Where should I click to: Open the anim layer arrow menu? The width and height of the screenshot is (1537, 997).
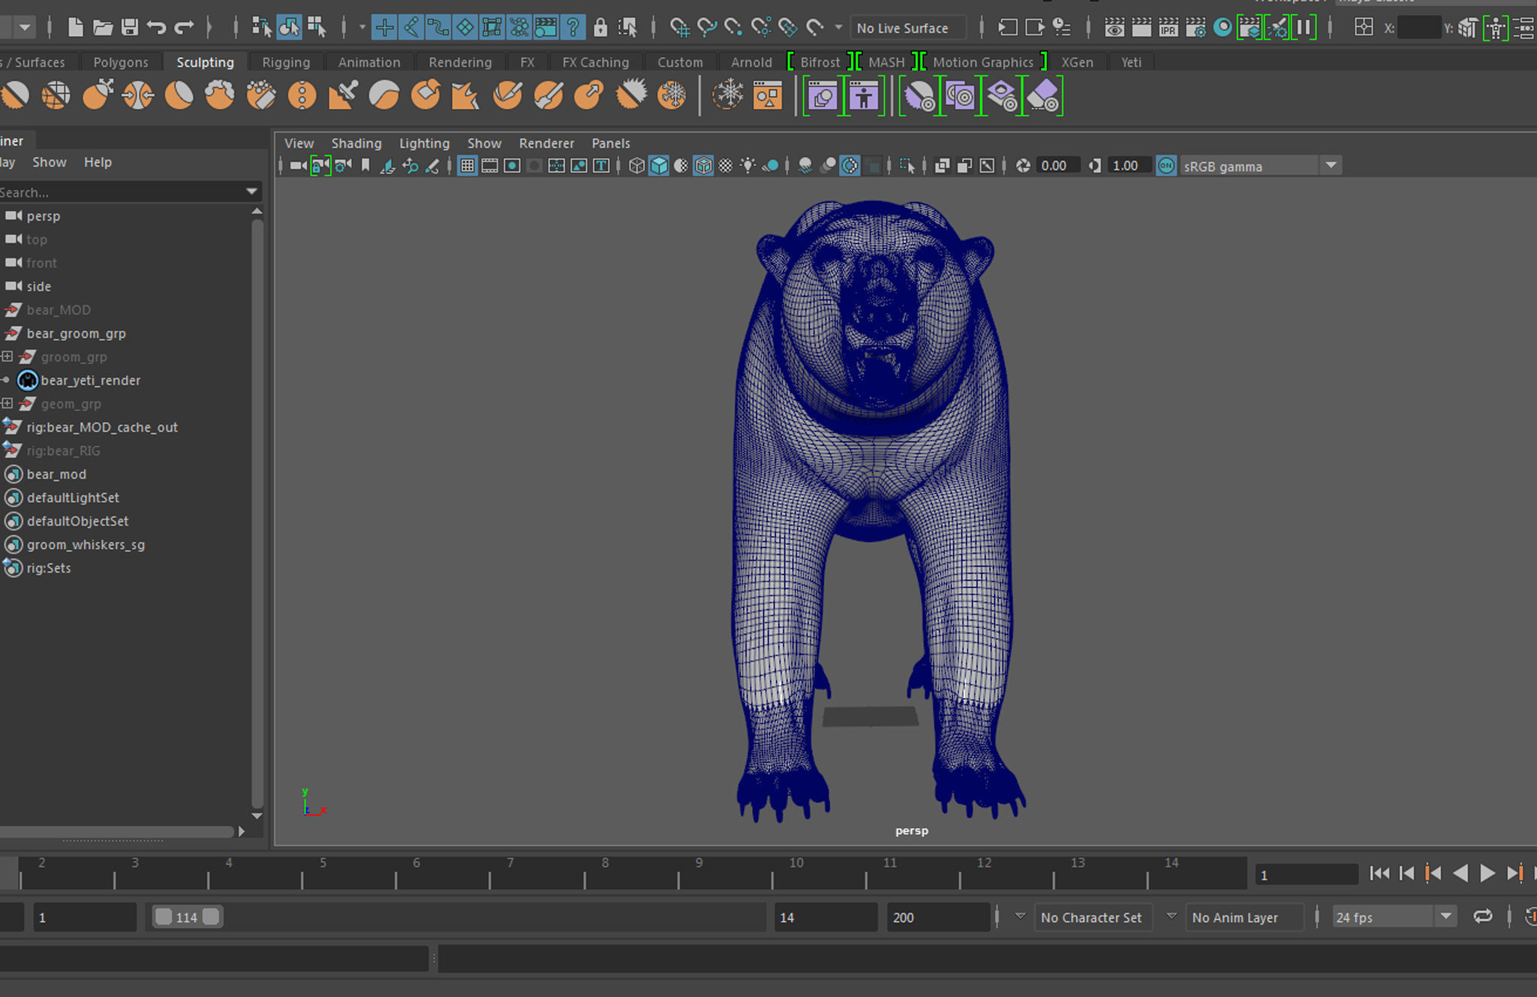point(1171,917)
